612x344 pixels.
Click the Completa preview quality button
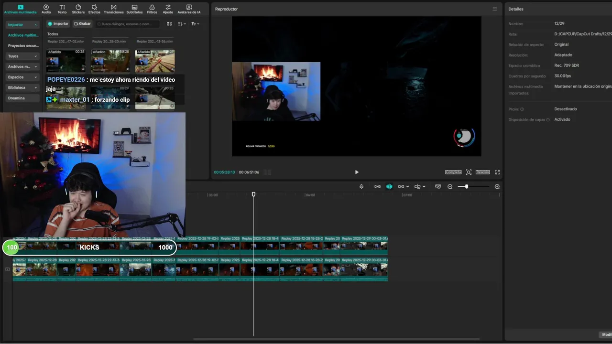click(453, 172)
